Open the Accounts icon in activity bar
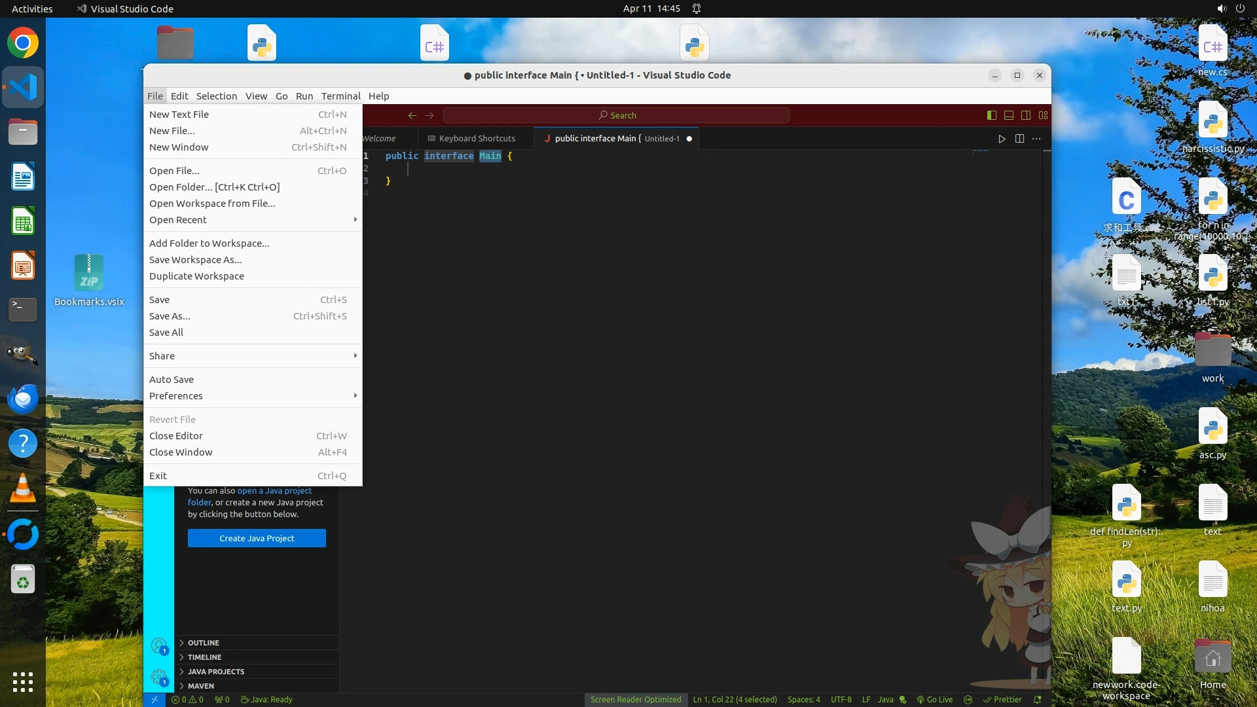This screenshot has width=1257, height=707. 158,646
